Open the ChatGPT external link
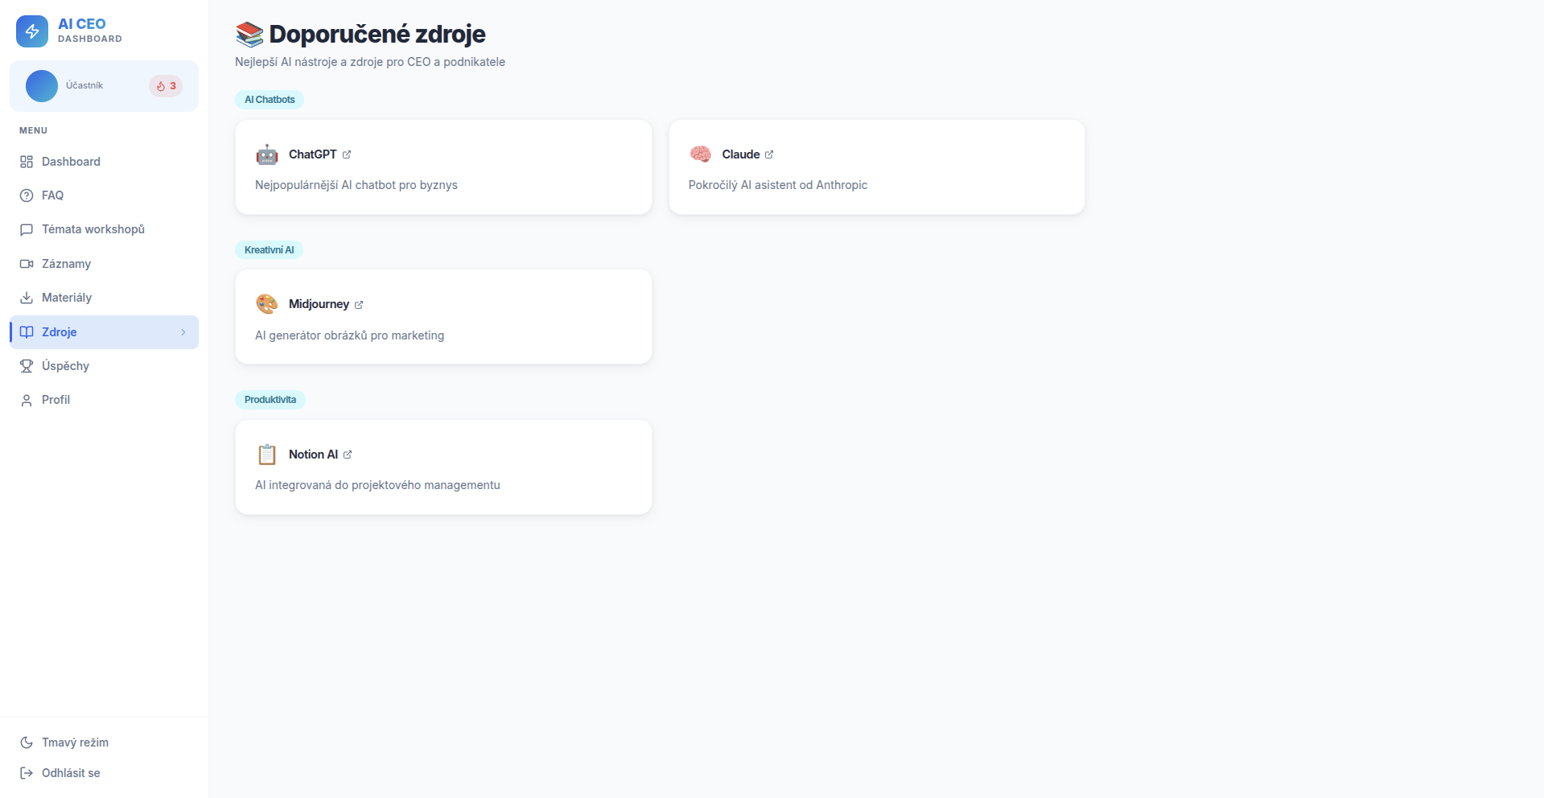This screenshot has width=1544, height=798. pyautogui.click(x=346, y=154)
